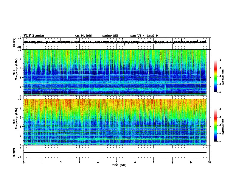Click the ch.2 spectrogram color scale bar
The width and height of the screenshot is (236, 182).
click(215, 125)
